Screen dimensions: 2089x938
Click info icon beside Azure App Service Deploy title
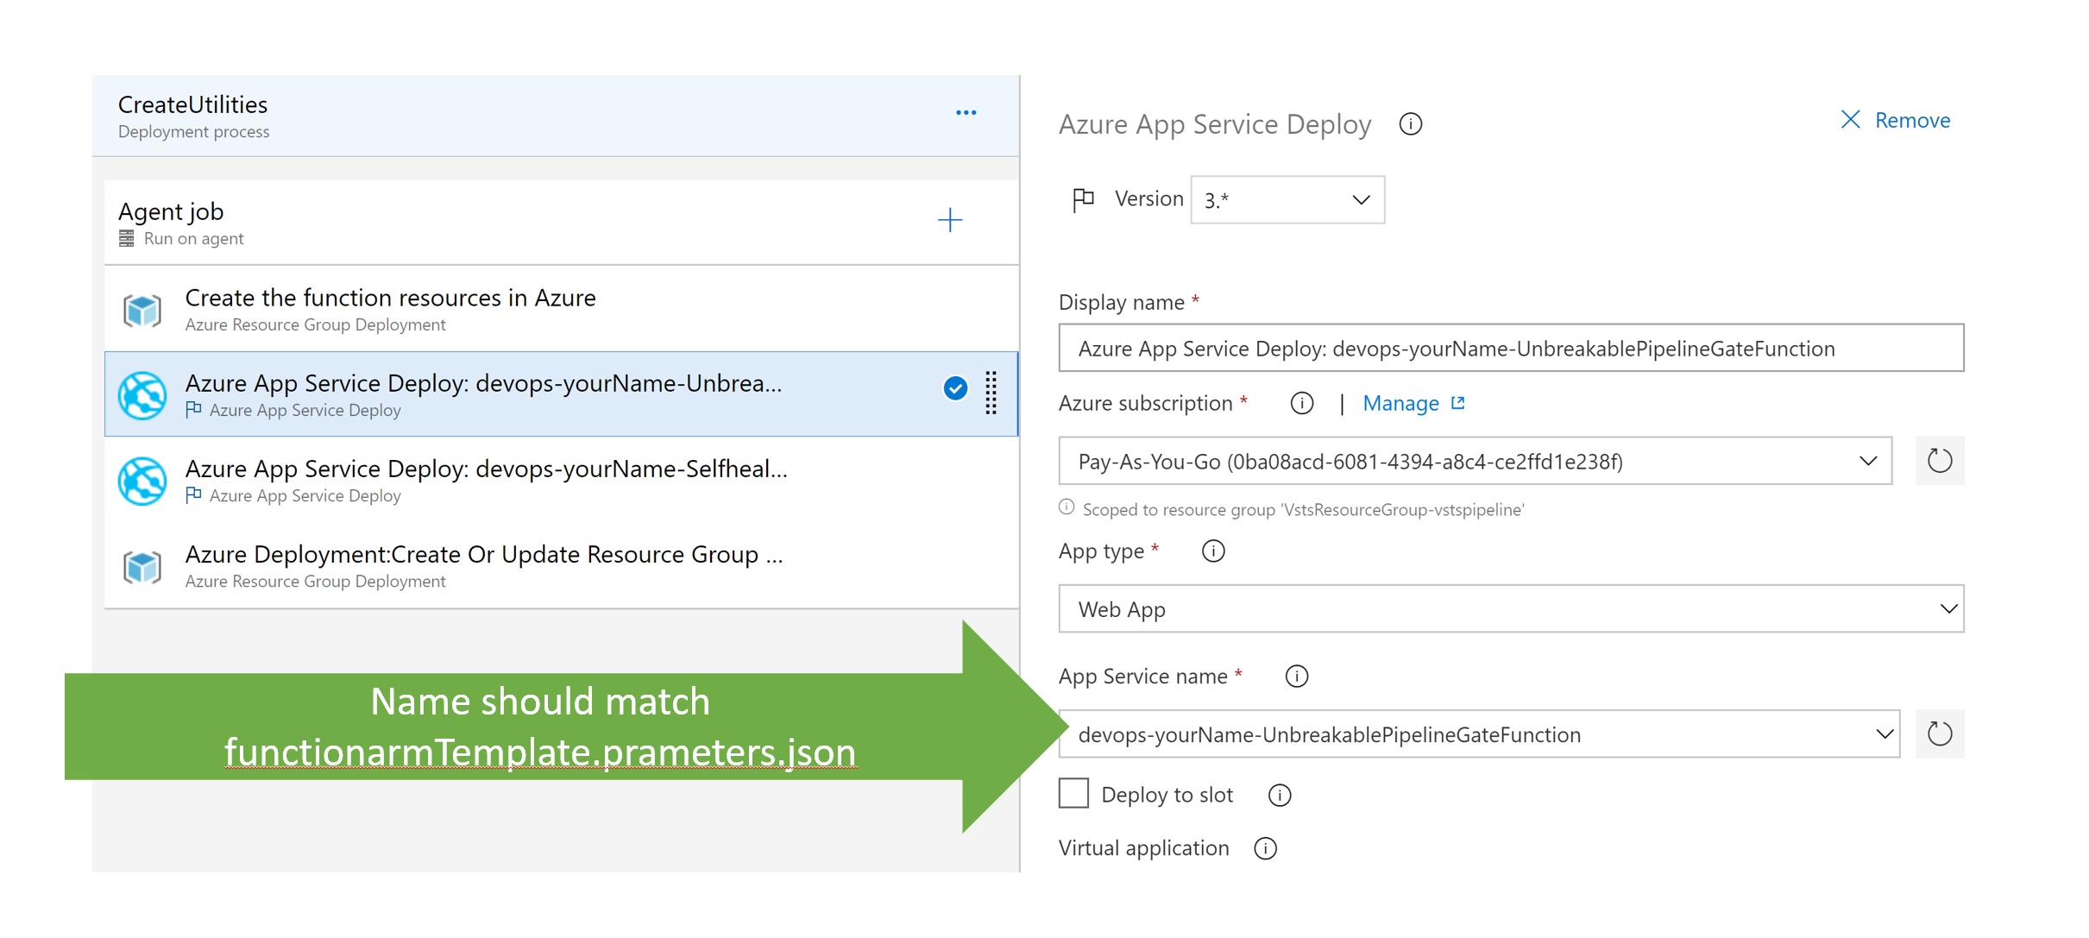pyautogui.click(x=1410, y=124)
